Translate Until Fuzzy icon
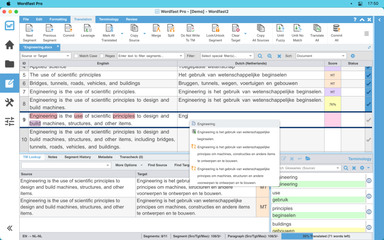Viewport: 384px width, 240px height. (280, 28)
